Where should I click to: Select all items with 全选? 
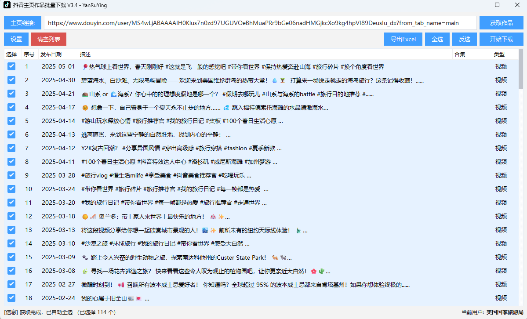[x=437, y=39]
